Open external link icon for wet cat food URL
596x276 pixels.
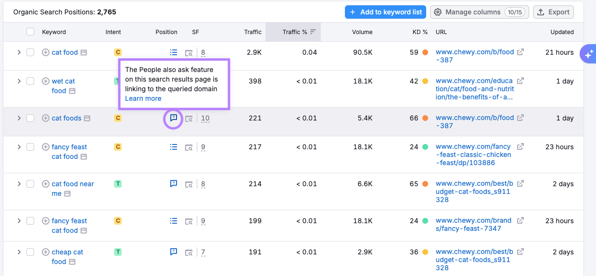click(520, 81)
